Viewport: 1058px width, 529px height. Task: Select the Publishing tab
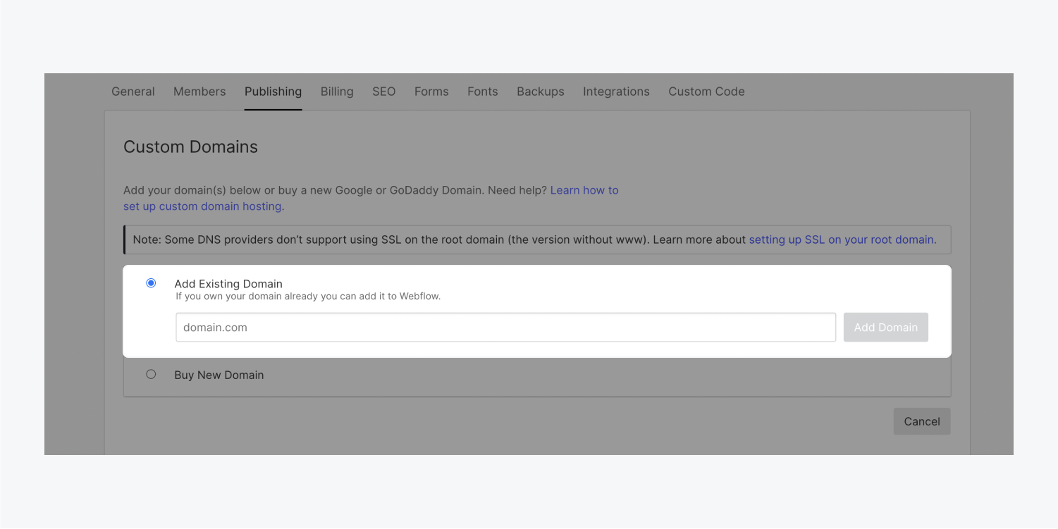pyautogui.click(x=273, y=92)
